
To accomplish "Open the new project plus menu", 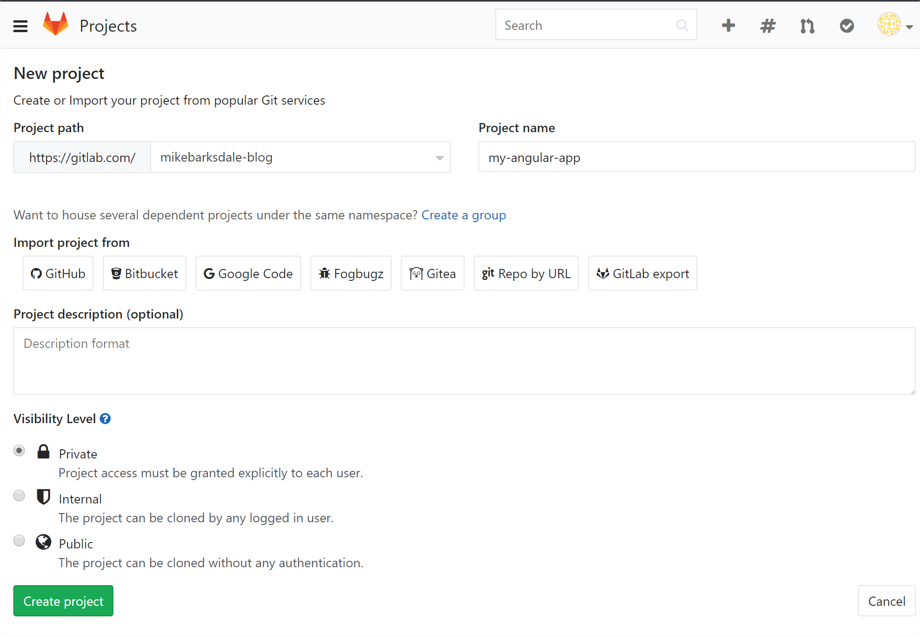I will (x=728, y=26).
